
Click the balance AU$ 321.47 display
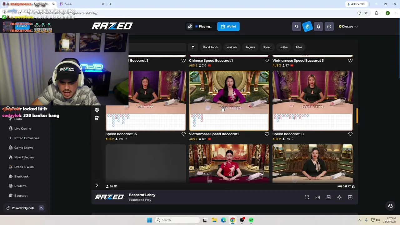point(346,186)
